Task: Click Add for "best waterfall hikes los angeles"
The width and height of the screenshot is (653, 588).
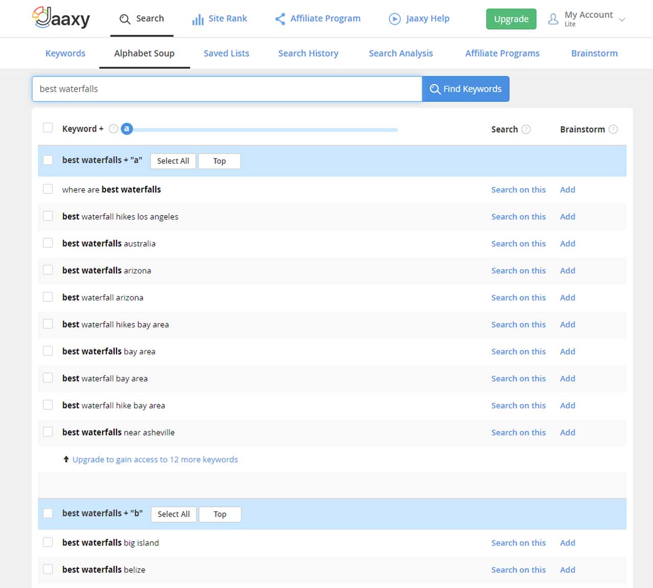Action: (567, 217)
